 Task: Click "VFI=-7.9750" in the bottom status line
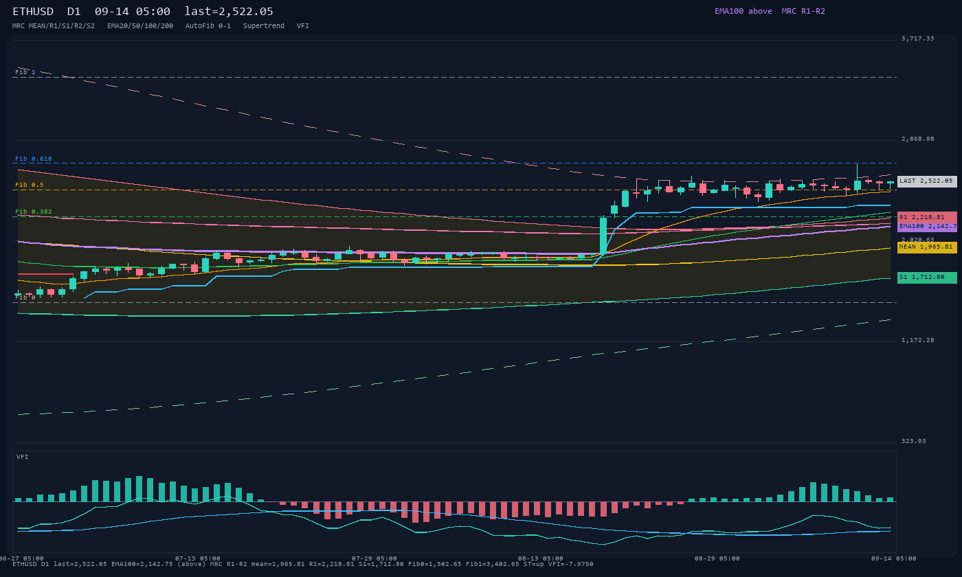tap(571, 564)
